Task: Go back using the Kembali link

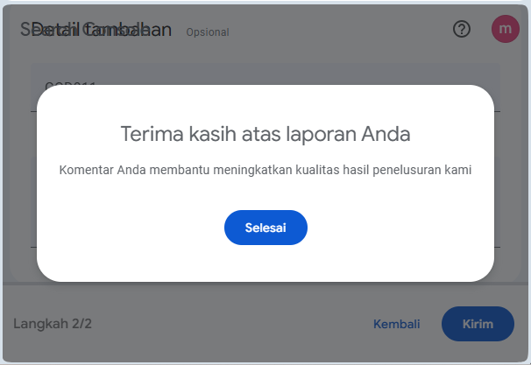Action: [x=397, y=324]
